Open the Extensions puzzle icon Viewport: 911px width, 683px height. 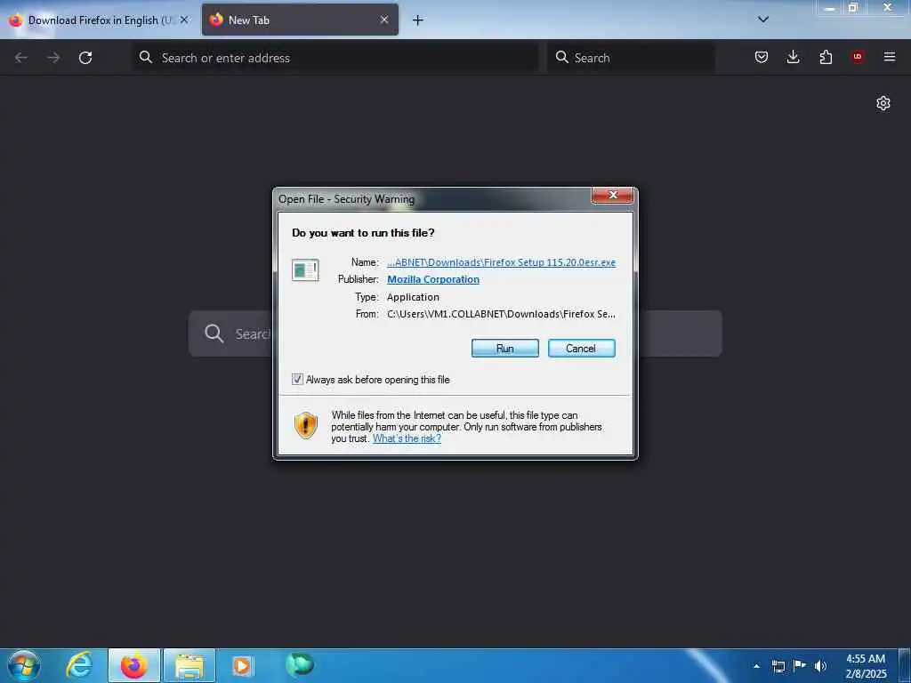point(826,57)
